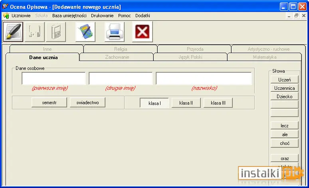Click the nazwisko input field
The height and width of the screenshot is (188, 309).
click(x=204, y=78)
